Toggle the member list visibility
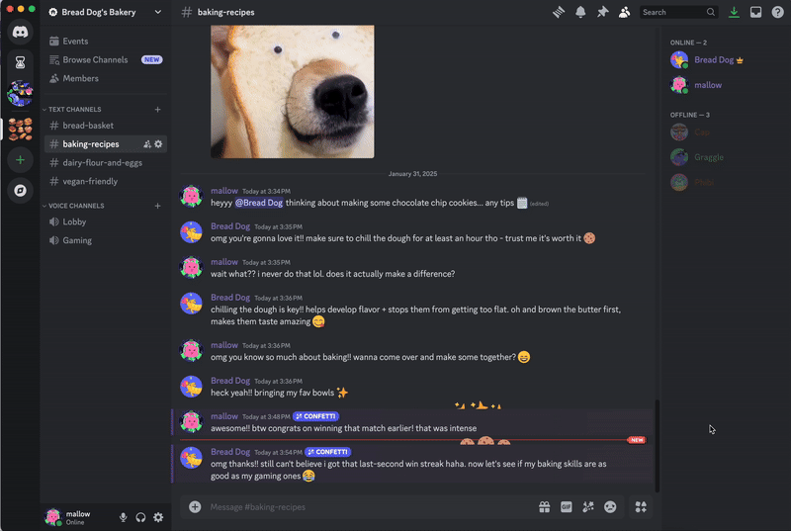 (x=625, y=12)
